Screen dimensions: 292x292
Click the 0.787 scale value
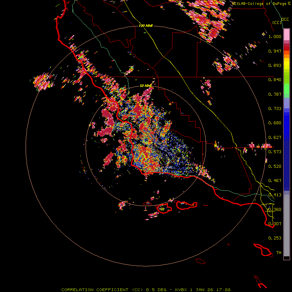coord(275,94)
